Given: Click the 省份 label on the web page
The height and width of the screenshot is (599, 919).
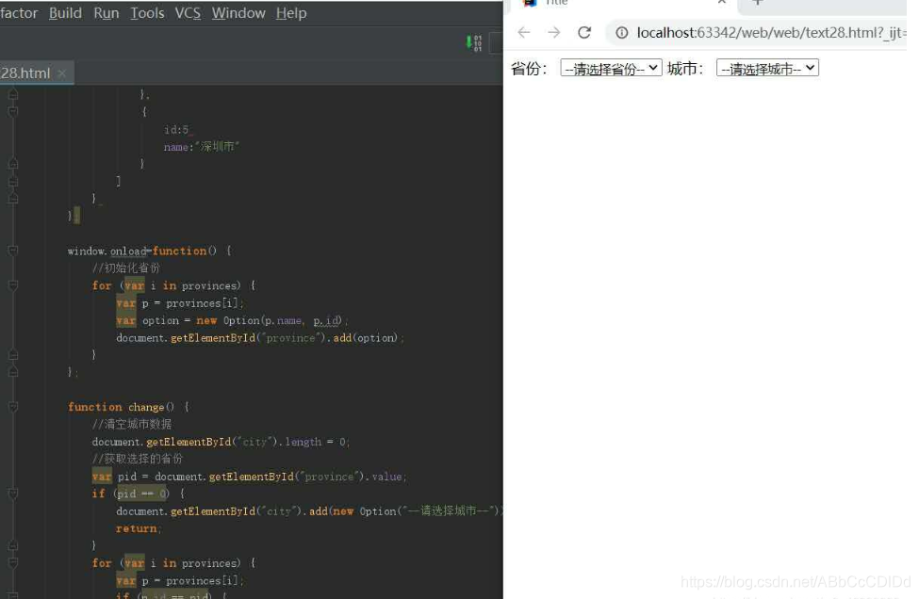Looking at the screenshot, I should coord(529,69).
